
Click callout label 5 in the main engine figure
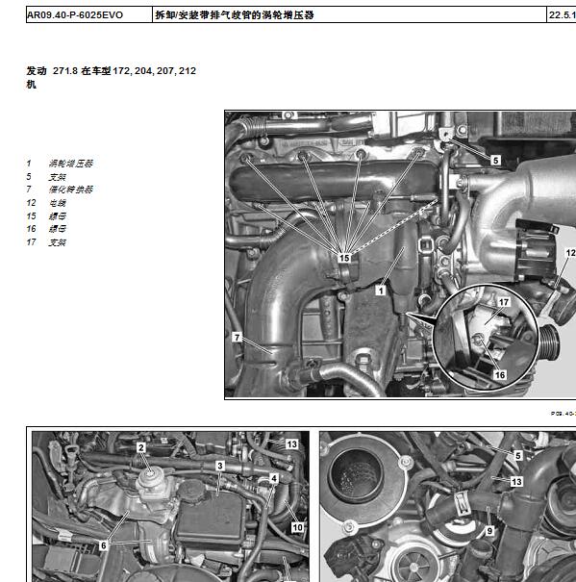(x=495, y=161)
